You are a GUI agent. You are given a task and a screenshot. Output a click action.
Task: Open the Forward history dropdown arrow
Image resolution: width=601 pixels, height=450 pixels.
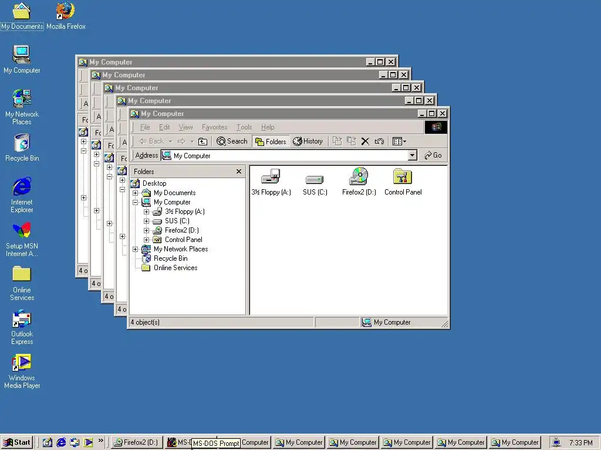[x=192, y=142]
